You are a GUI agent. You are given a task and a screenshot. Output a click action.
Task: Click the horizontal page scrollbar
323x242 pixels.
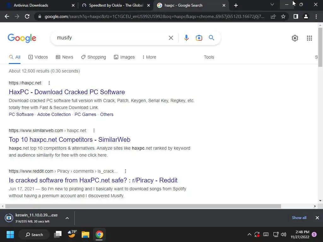(x=143, y=206)
